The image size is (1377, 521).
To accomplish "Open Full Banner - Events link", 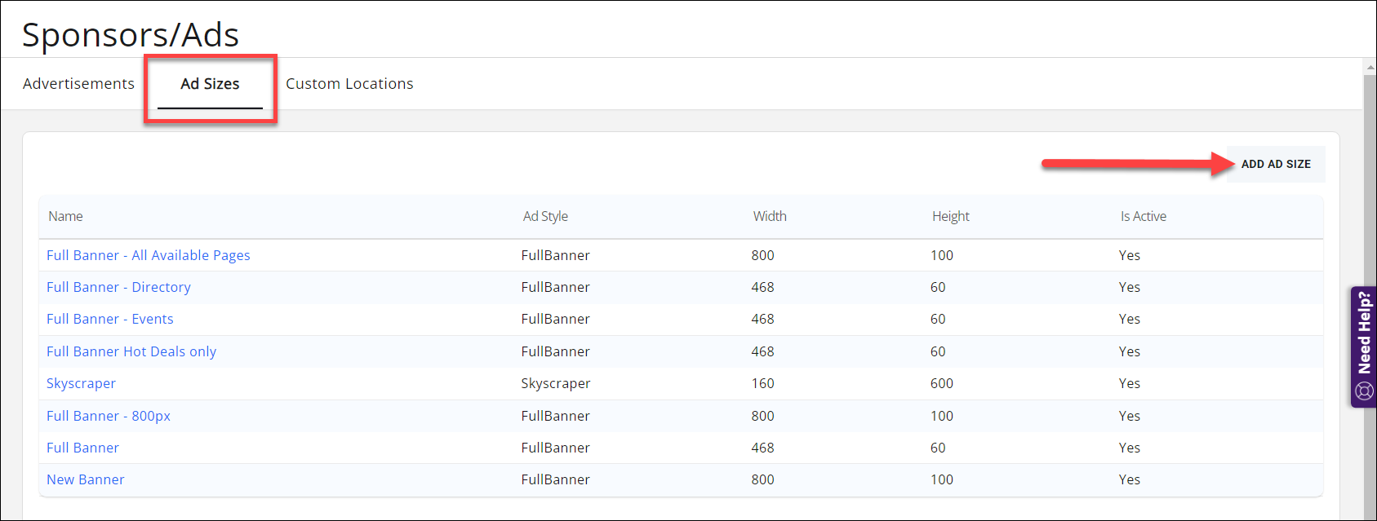I will (x=110, y=319).
